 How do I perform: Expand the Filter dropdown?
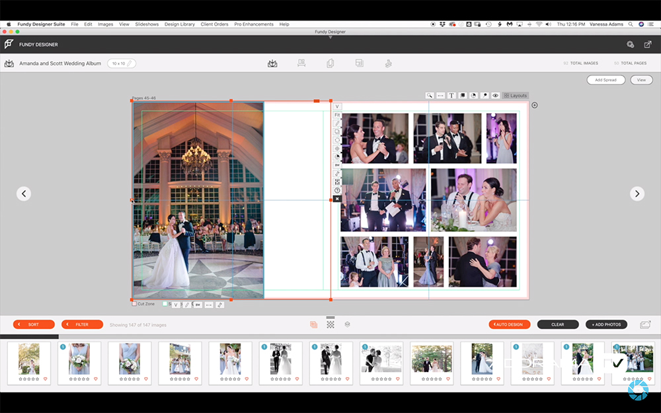(82, 324)
